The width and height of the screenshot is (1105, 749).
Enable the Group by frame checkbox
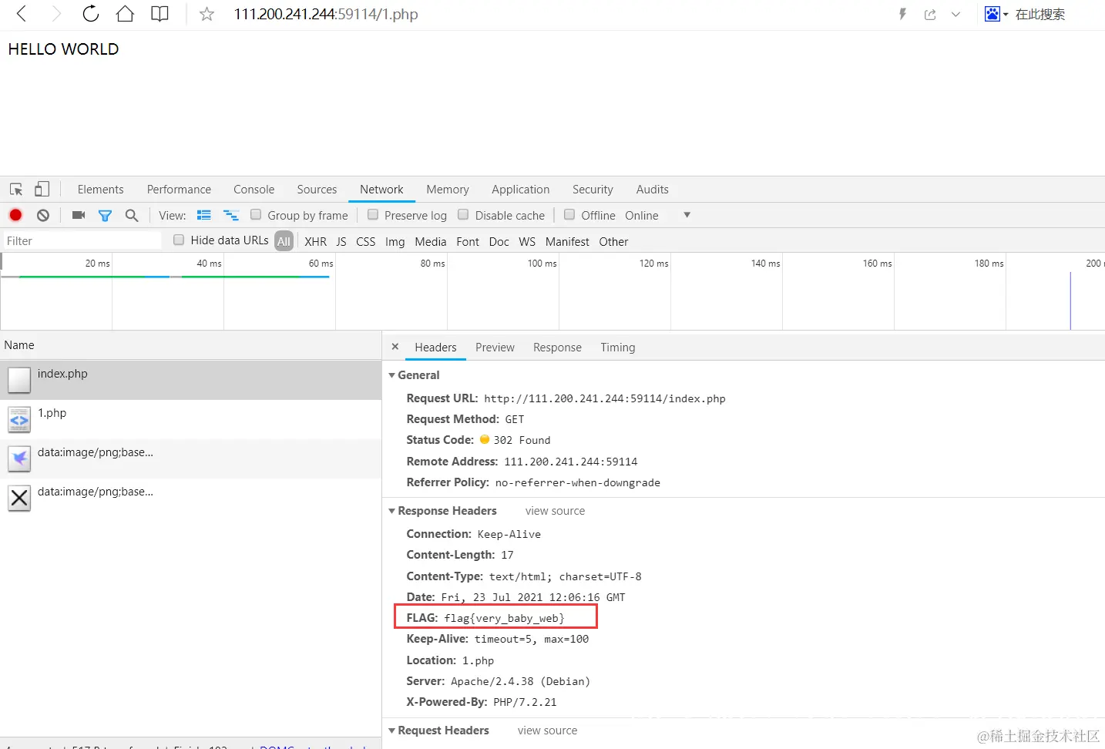point(256,215)
